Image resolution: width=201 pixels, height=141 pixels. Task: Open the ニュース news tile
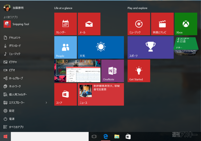tap(101, 94)
